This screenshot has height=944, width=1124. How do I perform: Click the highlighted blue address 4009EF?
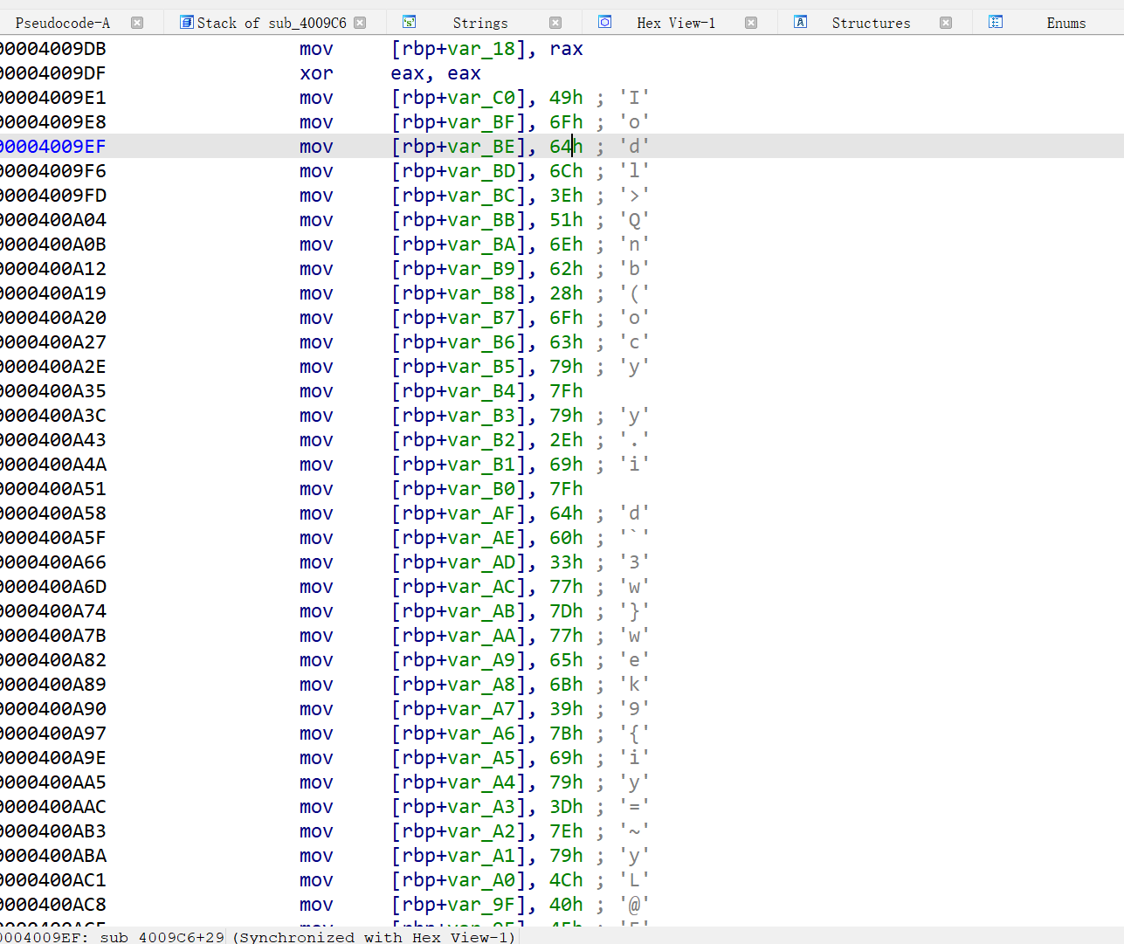point(53,147)
